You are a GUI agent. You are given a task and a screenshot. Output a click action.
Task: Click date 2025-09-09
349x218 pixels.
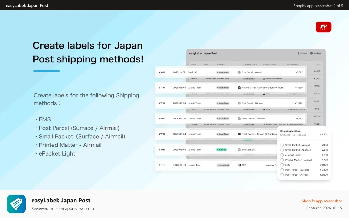[x=179, y=150]
